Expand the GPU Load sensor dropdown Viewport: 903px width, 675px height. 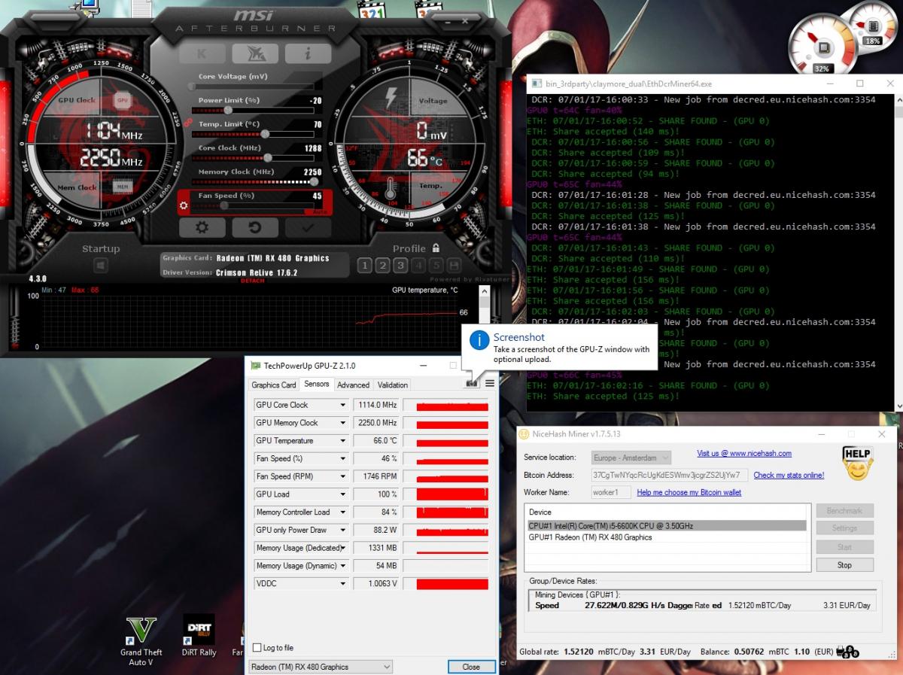tap(343, 494)
